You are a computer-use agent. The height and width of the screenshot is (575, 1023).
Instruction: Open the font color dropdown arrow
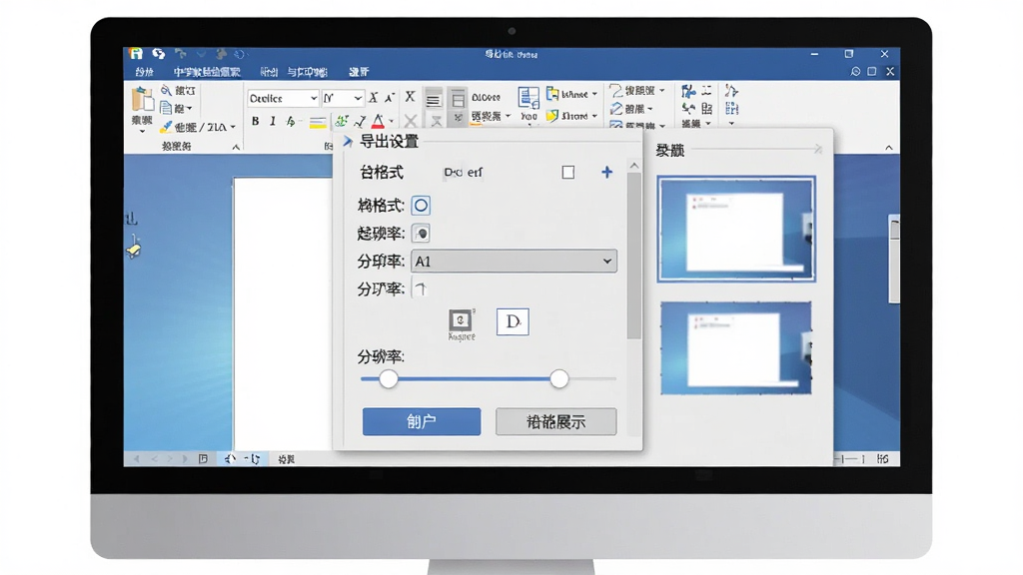coord(392,121)
